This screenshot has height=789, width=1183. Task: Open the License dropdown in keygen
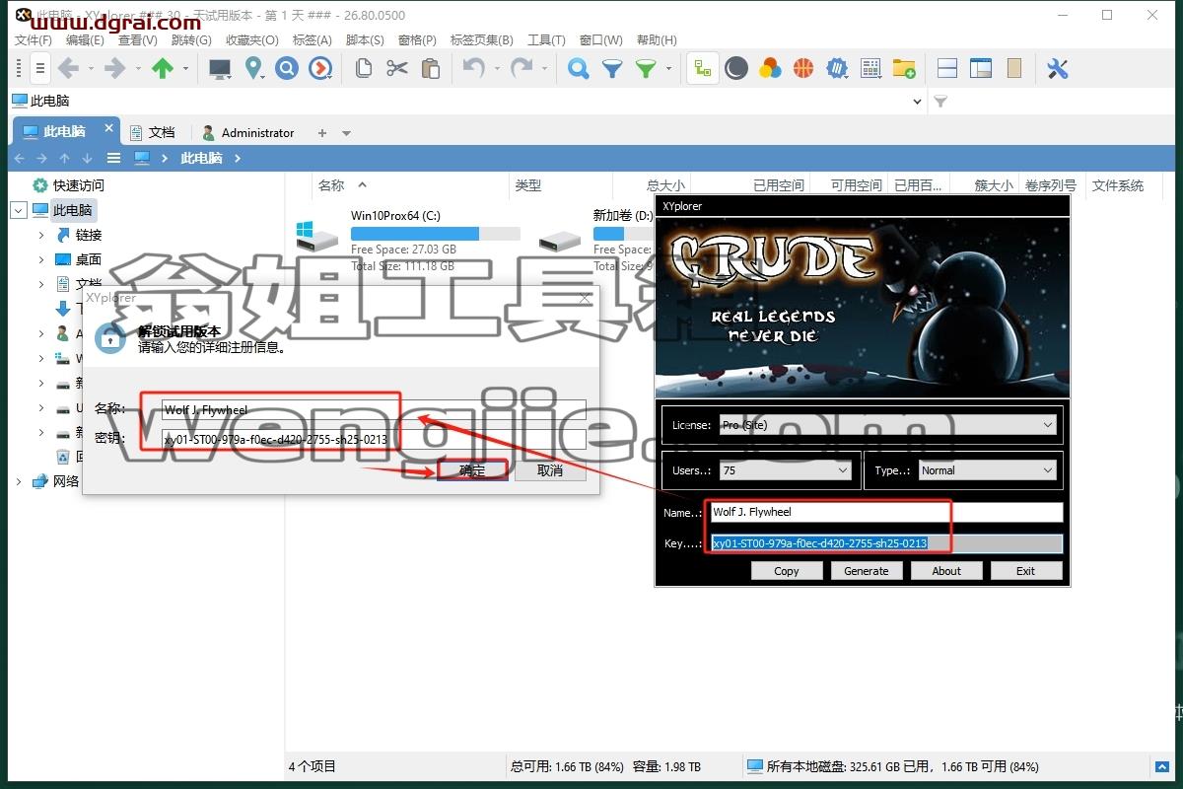point(887,425)
